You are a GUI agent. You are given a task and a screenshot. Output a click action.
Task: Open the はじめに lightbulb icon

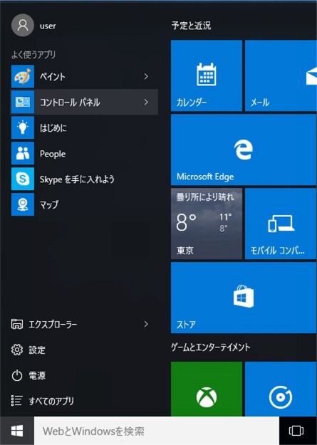(x=23, y=127)
